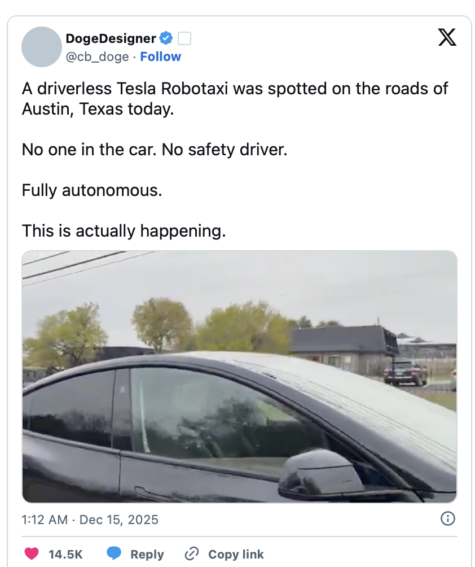Click the blue verified checkmark badge

166,38
